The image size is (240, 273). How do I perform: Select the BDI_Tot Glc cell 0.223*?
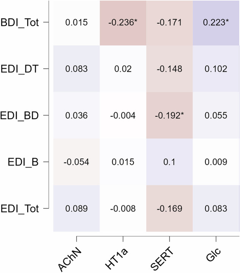216,23
